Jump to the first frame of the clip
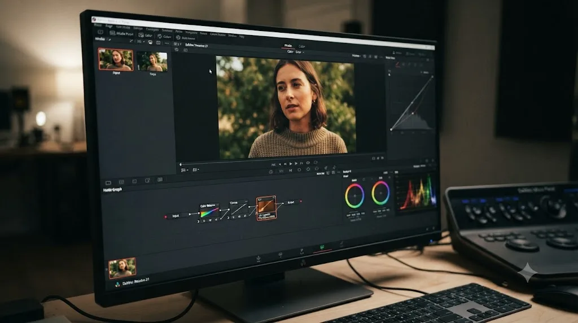Screen dimensions: 578x323 coord(274,164)
